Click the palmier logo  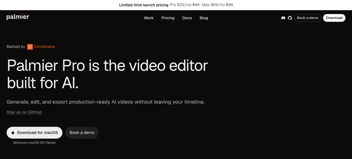(18, 17)
